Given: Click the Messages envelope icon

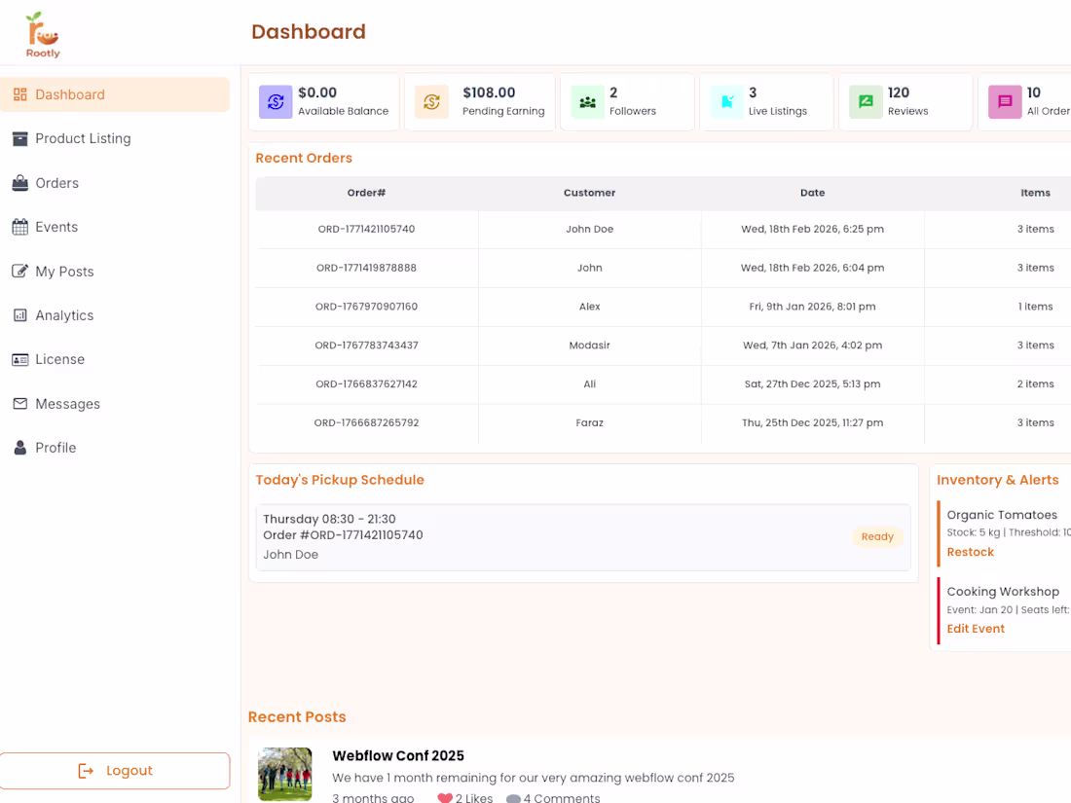Looking at the screenshot, I should pos(21,403).
